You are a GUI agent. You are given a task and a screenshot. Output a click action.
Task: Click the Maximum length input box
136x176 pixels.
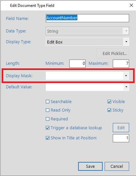pos(121,63)
